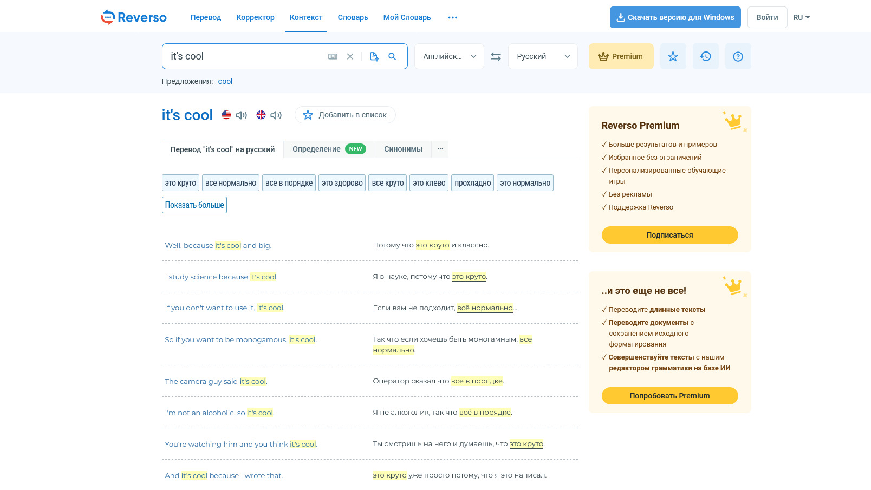Open help question mark icon

click(x=738, y=56)
